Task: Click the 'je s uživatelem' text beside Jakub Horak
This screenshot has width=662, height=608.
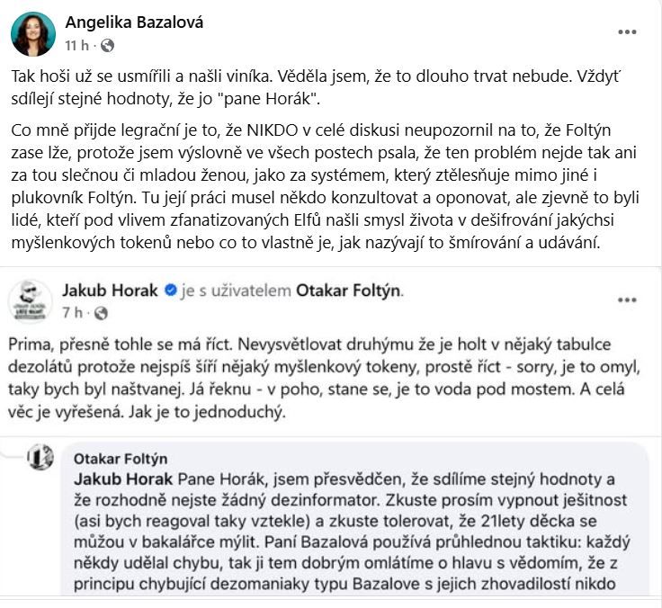Action: click(x=236, y=291)
